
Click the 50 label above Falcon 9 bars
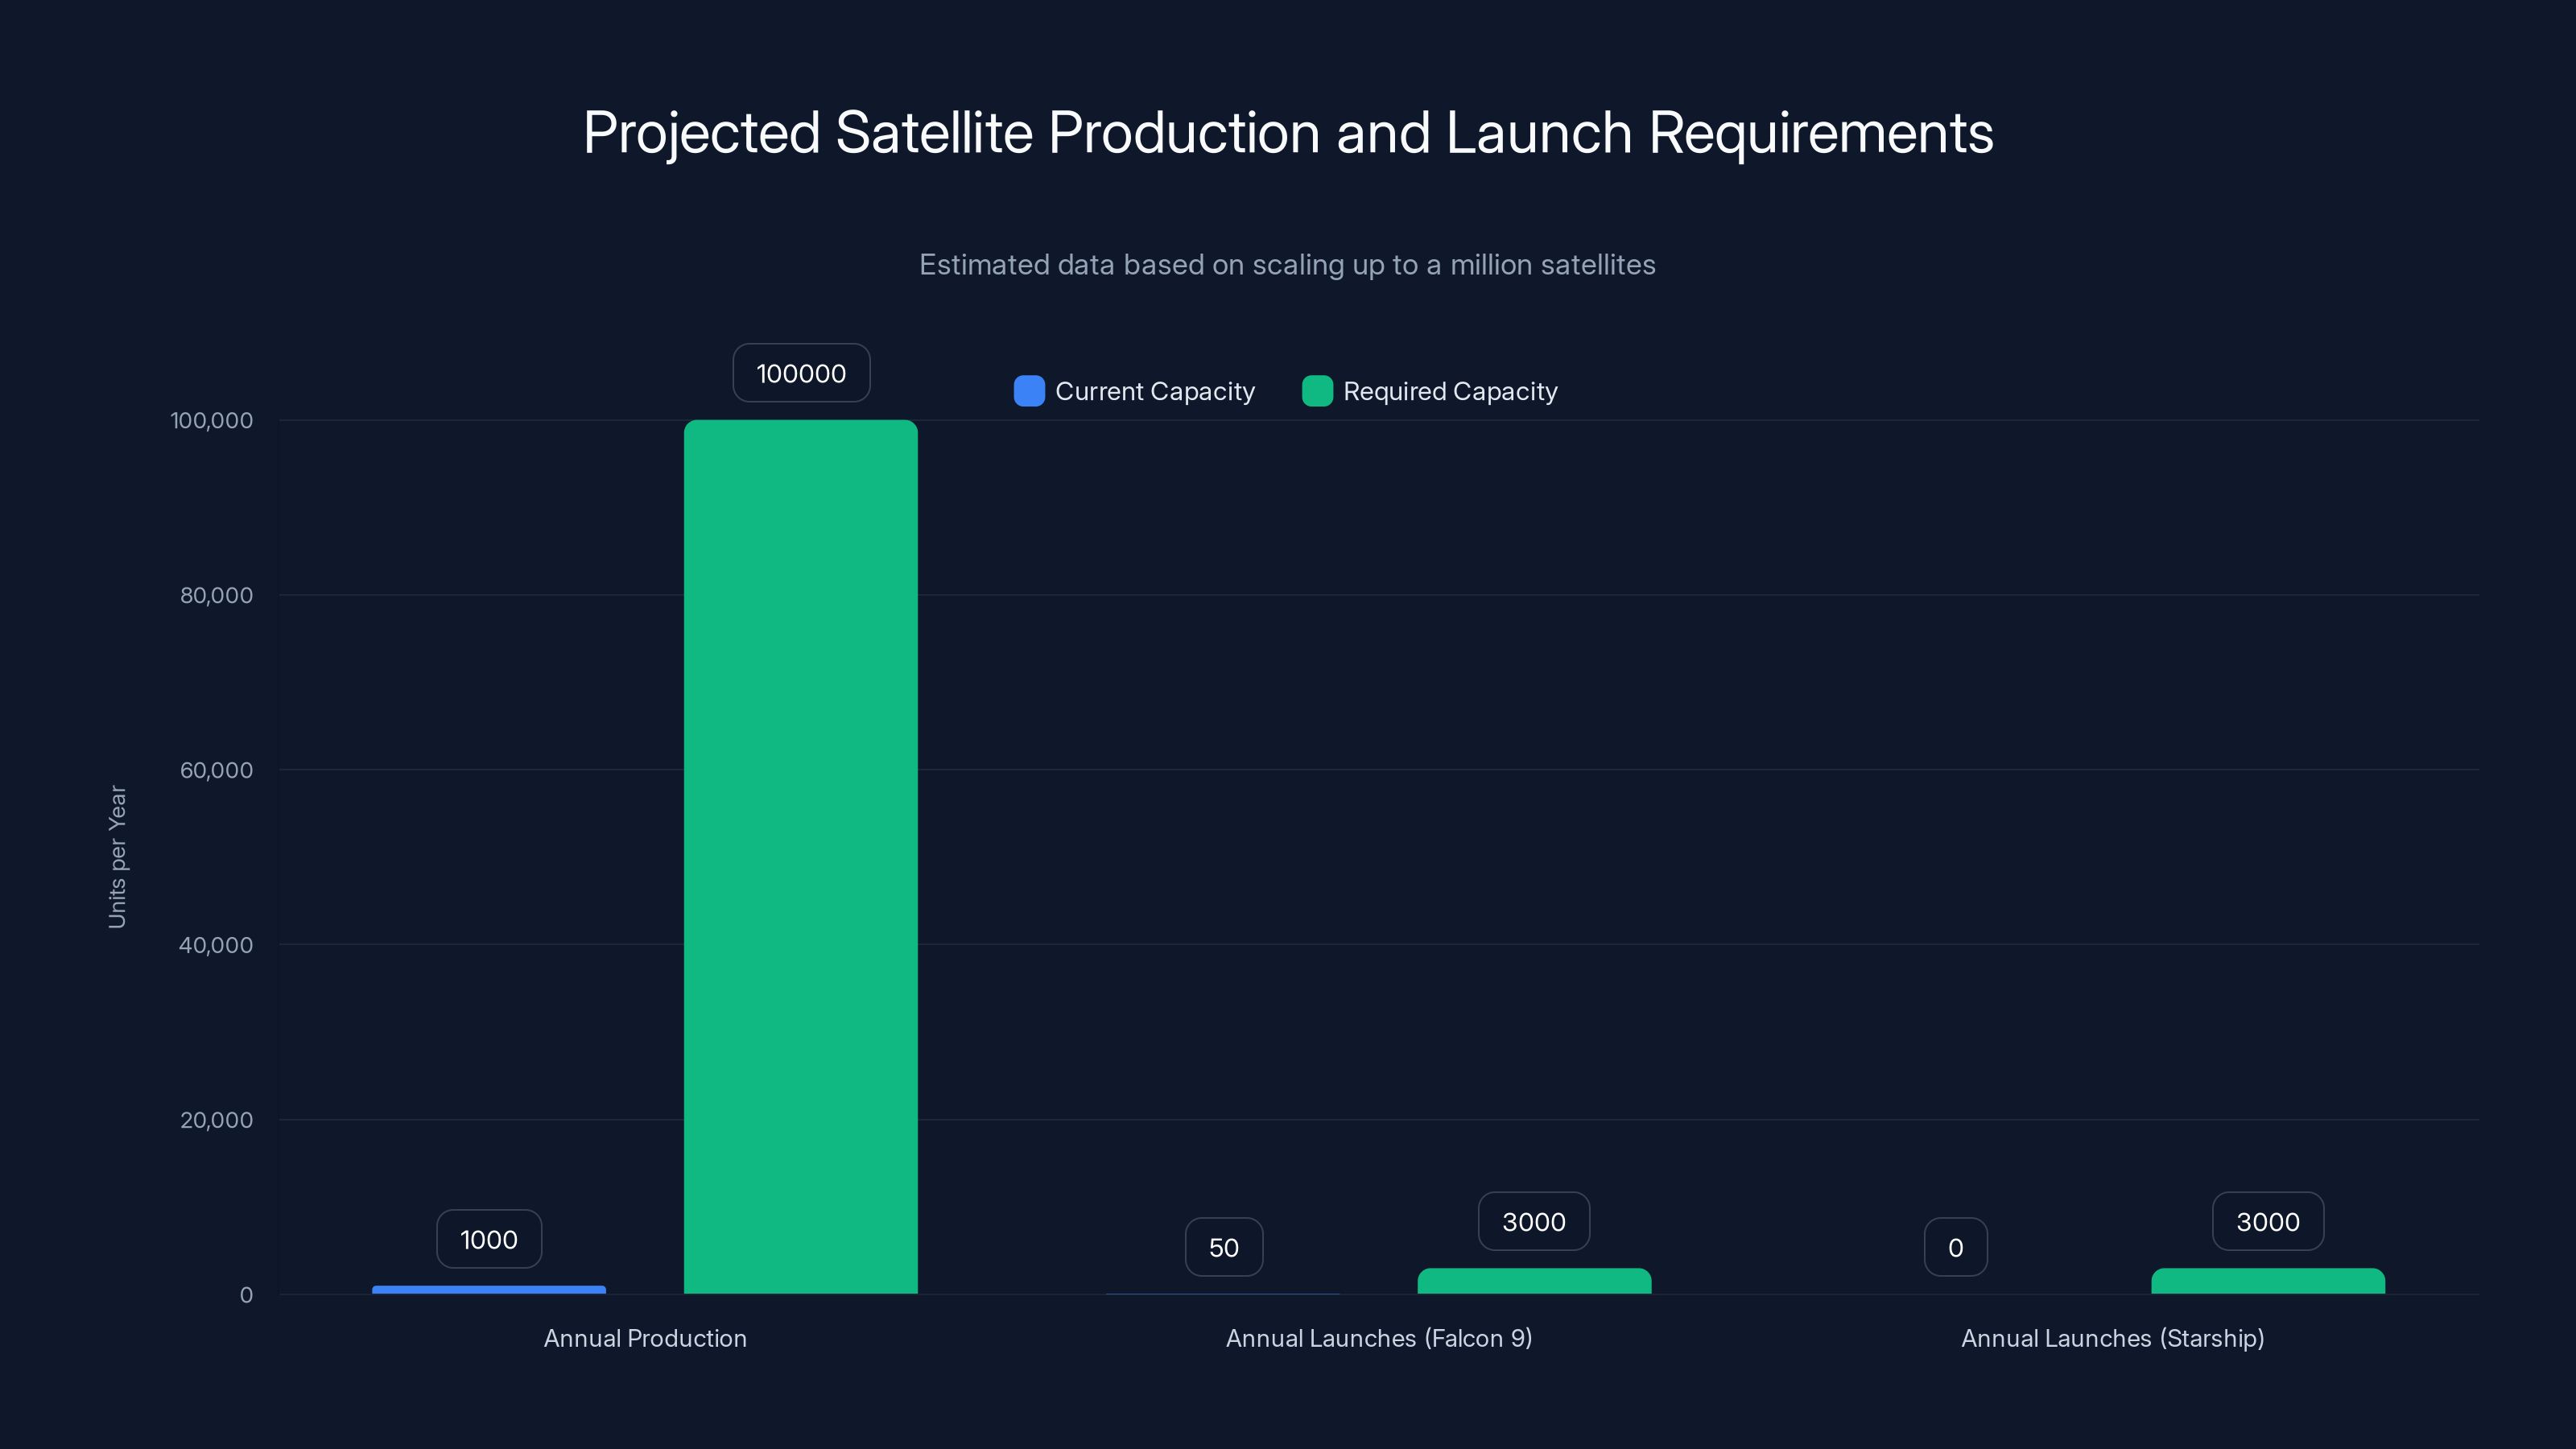click(1224, 1246)
